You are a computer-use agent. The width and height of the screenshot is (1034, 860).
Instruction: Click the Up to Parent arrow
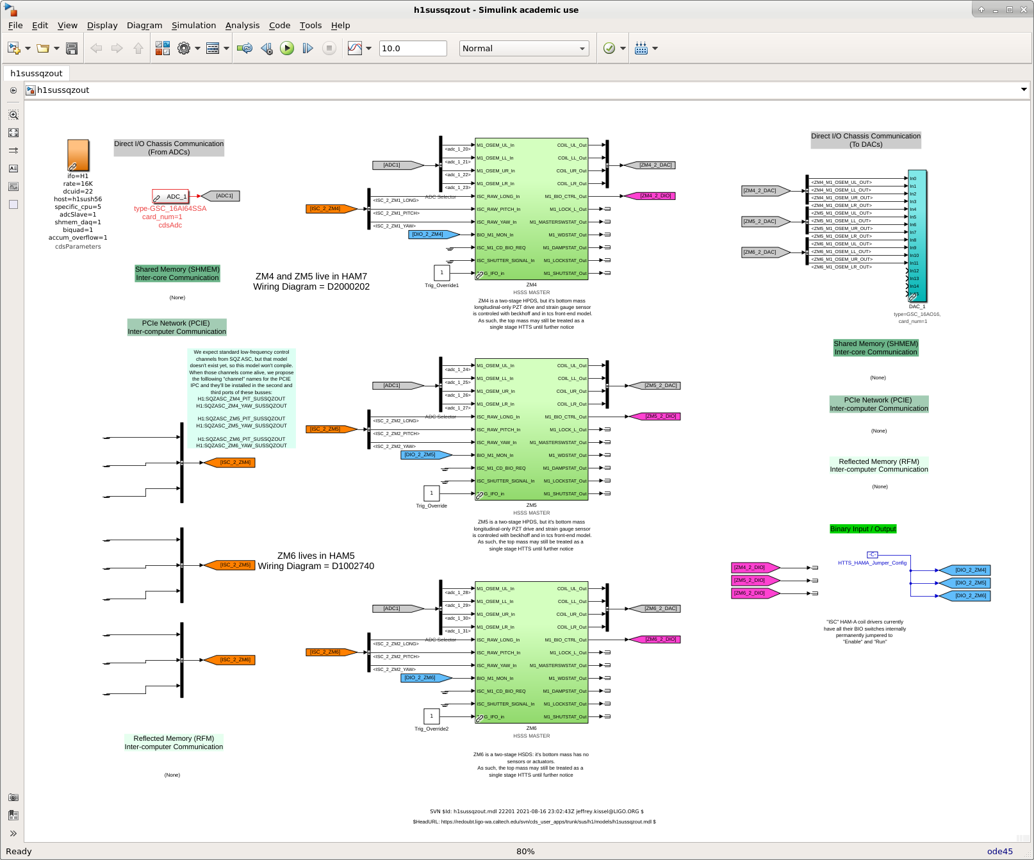138,48
